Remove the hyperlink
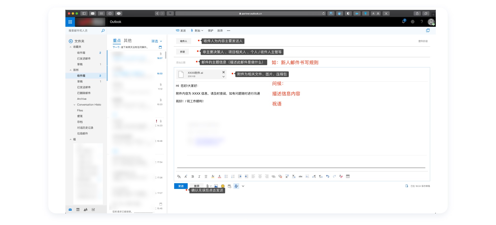Image resolution: width=496 pixels, height=225 pixels. tap(280, 177)
